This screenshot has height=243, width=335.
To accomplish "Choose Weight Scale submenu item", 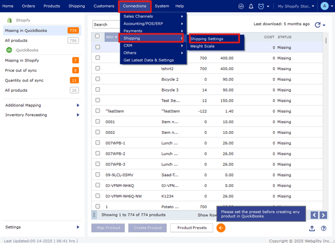I will [202, 46].
